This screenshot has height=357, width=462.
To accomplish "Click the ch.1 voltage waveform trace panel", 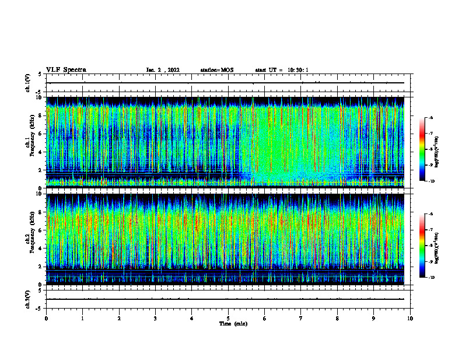I will (229, 83).
